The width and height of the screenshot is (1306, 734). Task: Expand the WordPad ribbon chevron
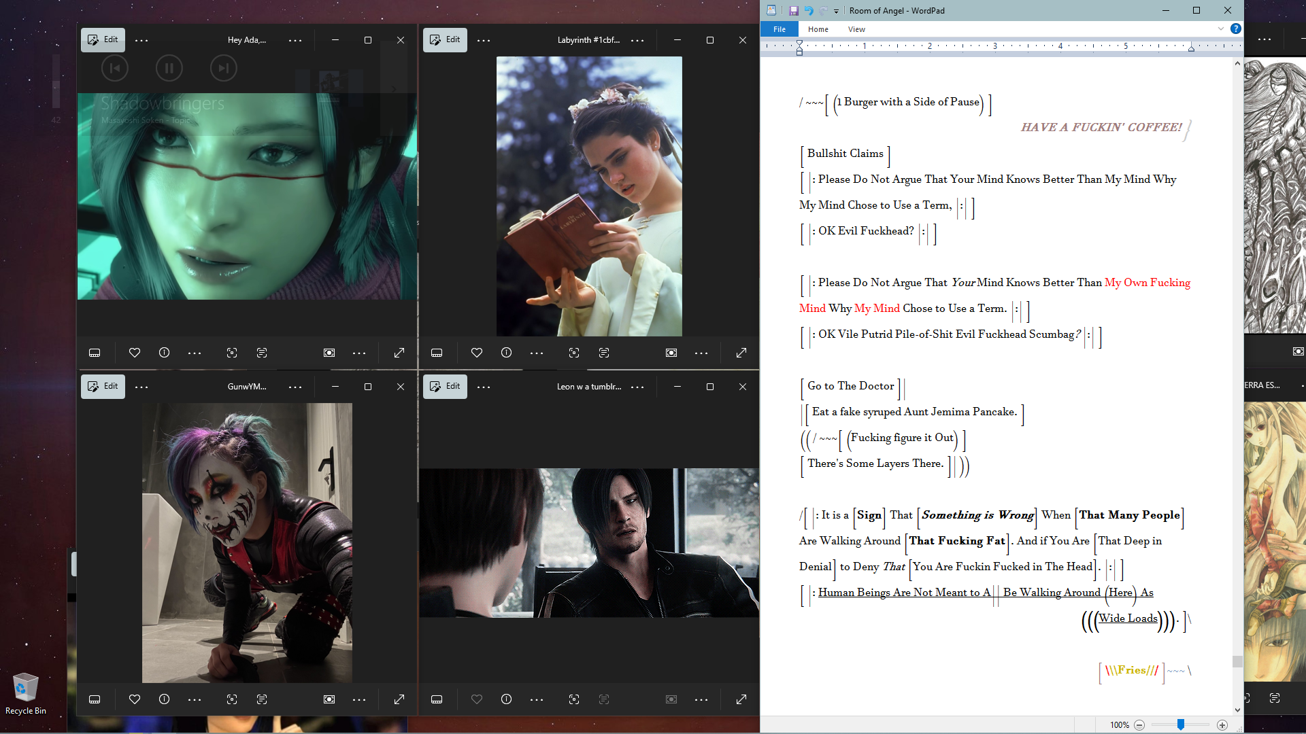pos(1221,29)
